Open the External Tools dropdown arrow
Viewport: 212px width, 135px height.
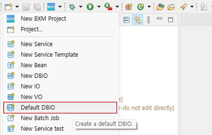click(117, 6)
